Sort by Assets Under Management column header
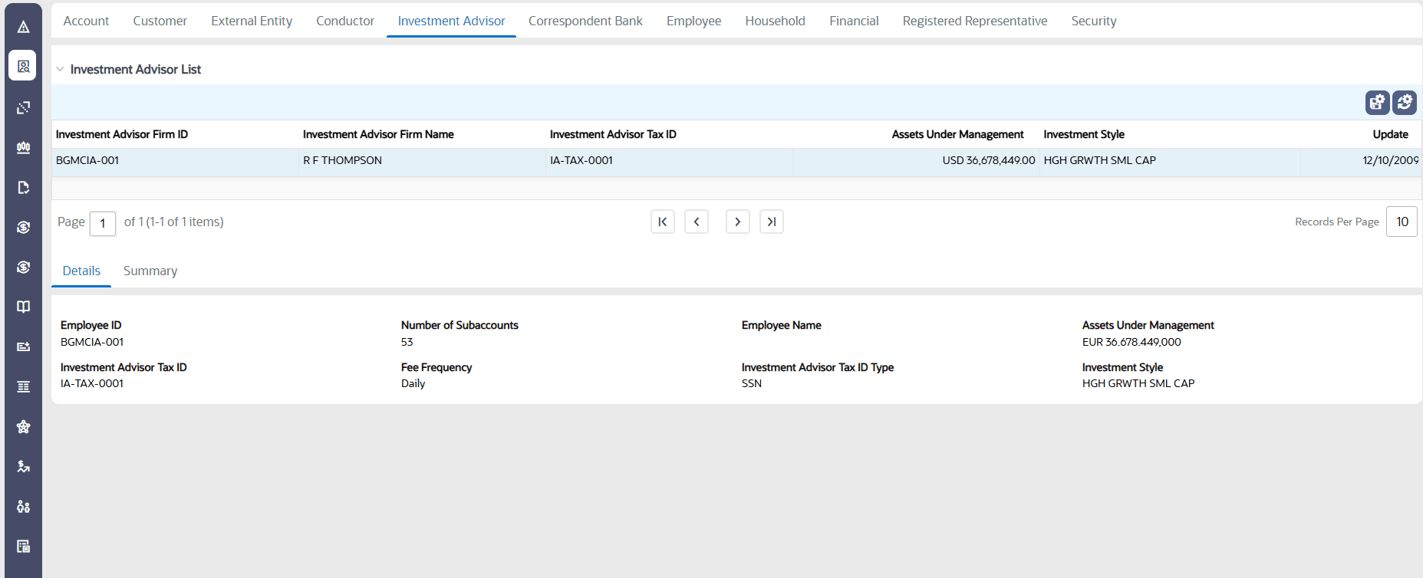The width and height of the screenshot is (1423, 578). [x=957, y=134]
